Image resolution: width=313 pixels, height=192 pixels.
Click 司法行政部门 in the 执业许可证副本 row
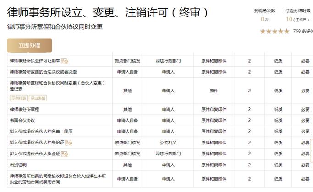point(168,61)
